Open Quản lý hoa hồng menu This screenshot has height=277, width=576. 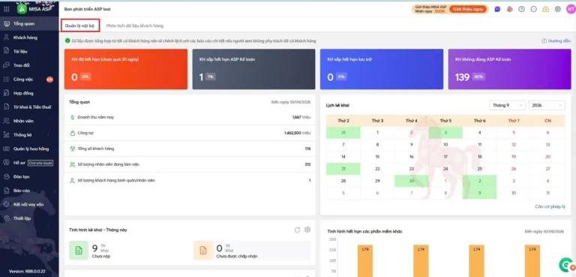pyautogui.click(x=29, y=149)
